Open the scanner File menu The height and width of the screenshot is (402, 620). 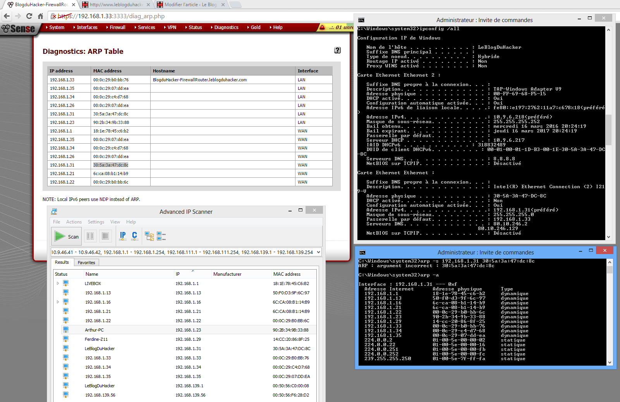57,222
